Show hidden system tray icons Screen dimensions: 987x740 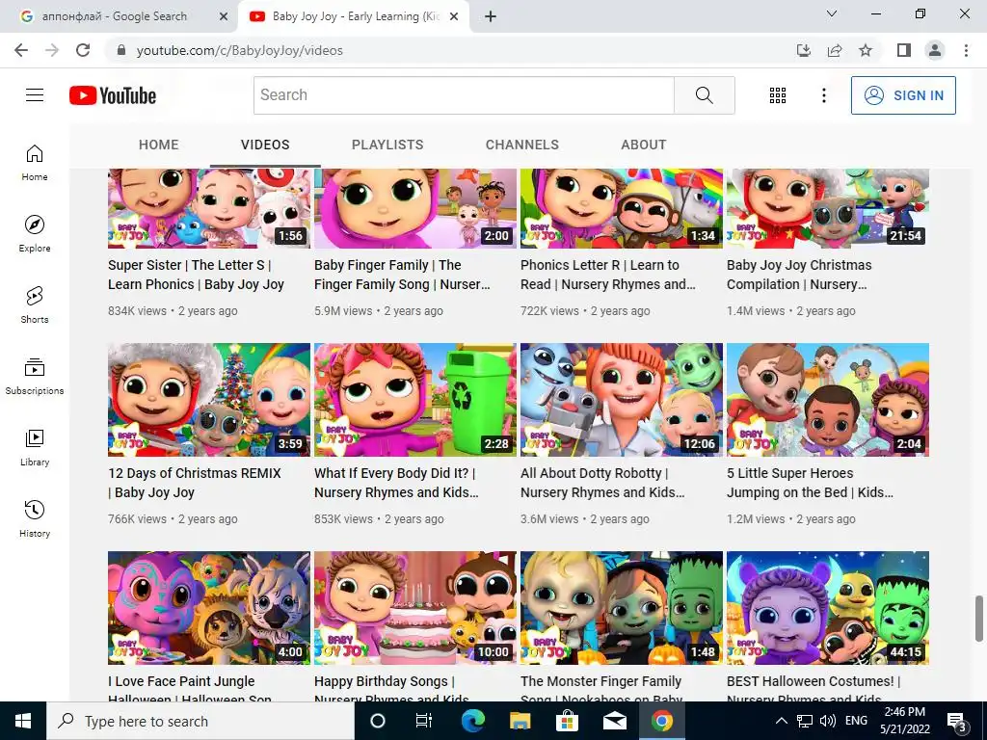click(x=781, y=721)
